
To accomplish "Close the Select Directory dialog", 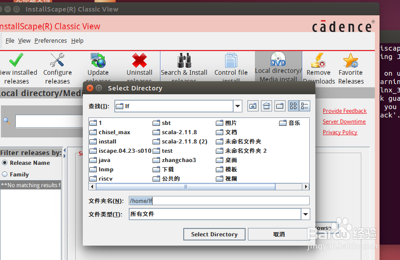I will (x=90, y=88).
